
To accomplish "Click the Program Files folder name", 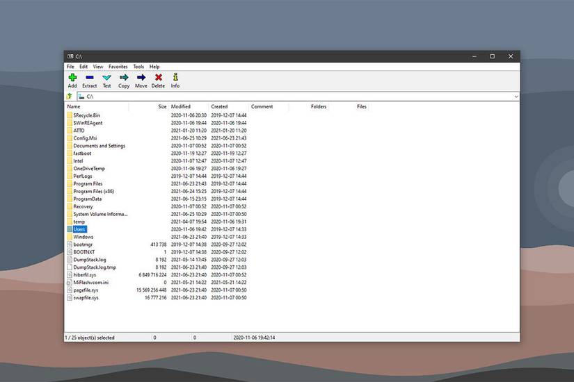I will pyautogui.click(x=88, y=184).
